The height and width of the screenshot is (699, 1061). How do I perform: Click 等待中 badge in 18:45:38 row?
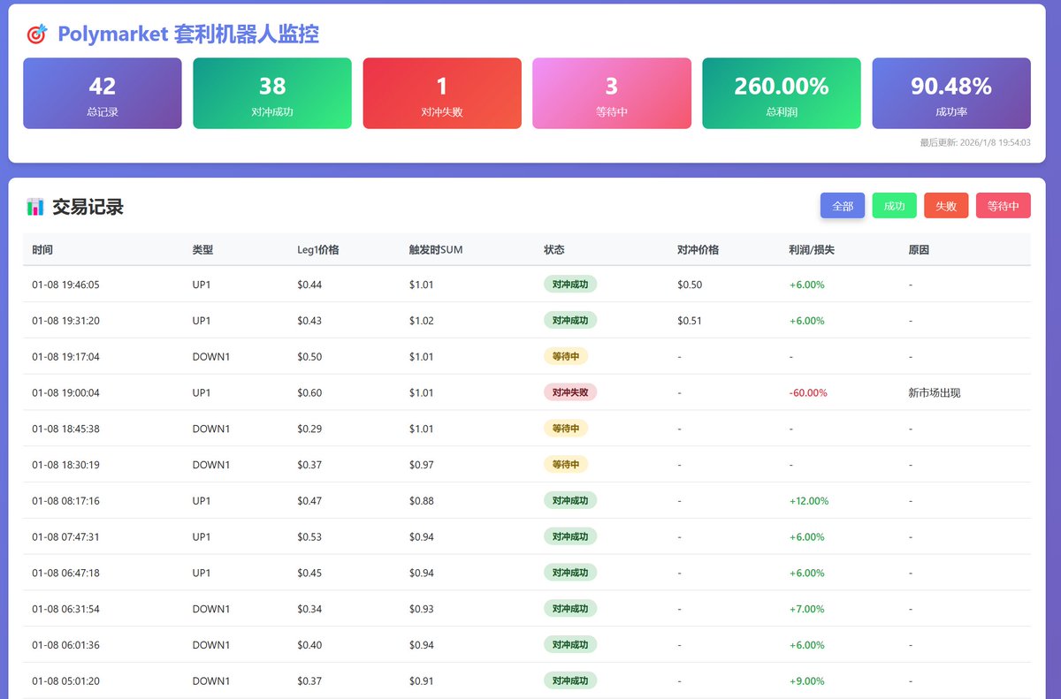pyautogui.click(x=566, y=429)
